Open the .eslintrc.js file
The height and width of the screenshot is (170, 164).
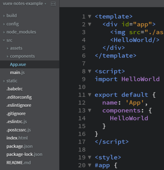click(x=17, y=122)
